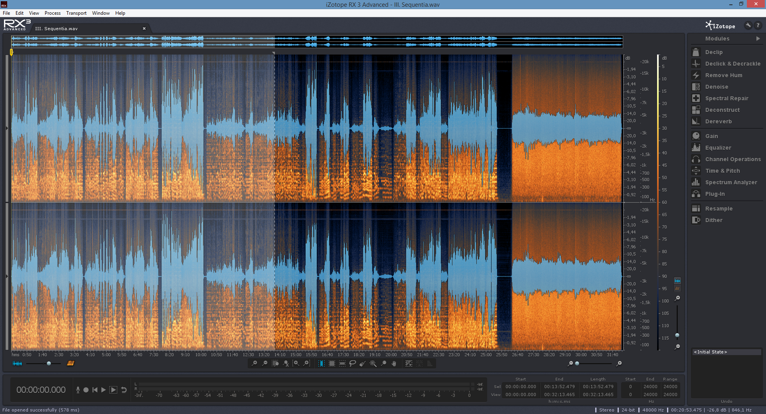Select the Initial State history entry

click(x=710, y=352)
